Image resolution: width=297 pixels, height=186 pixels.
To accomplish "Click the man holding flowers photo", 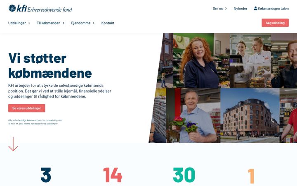I will pyautogui.click(x=193, y=115).
